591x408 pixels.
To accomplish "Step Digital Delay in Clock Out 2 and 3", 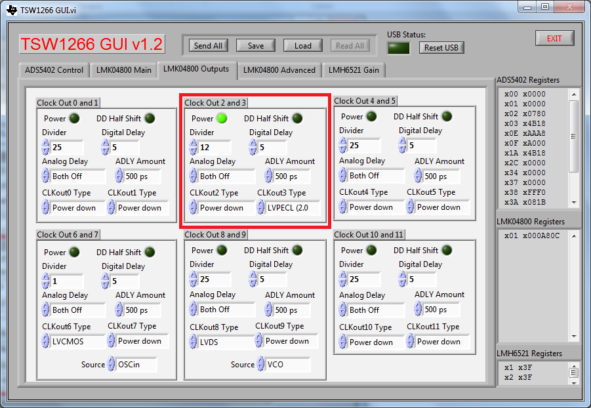I will [x=253, y=147].
